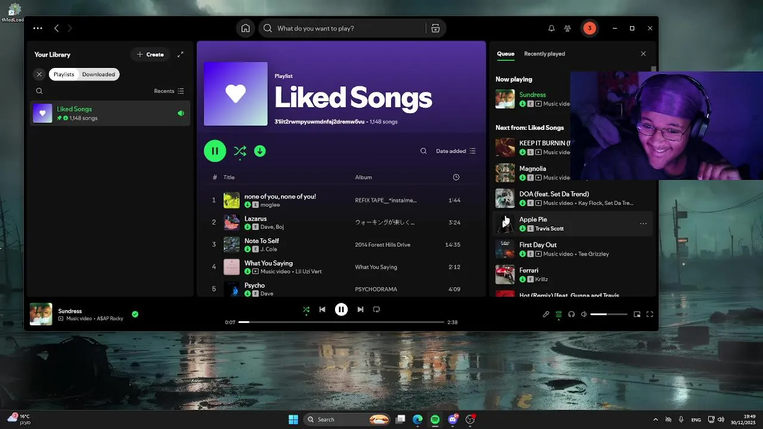763x429 pixels.
Task: Open the profile link 31iit2rwmpyuwmdnfaj2dremw5vu
Action: [x=319, y=122]
